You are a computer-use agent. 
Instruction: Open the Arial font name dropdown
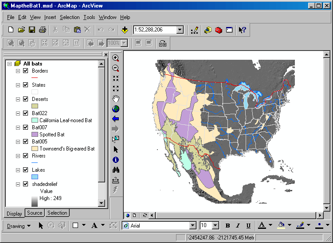[192, 226]
